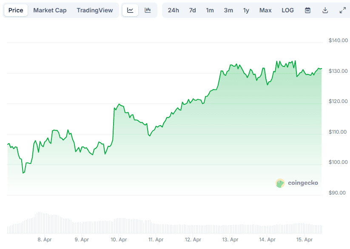Set chart range to 3m

(228, 10)
